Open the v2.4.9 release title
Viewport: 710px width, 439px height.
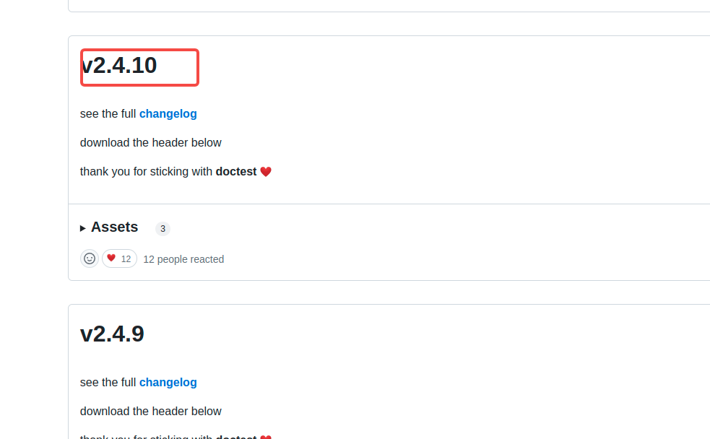pos(112,334)
